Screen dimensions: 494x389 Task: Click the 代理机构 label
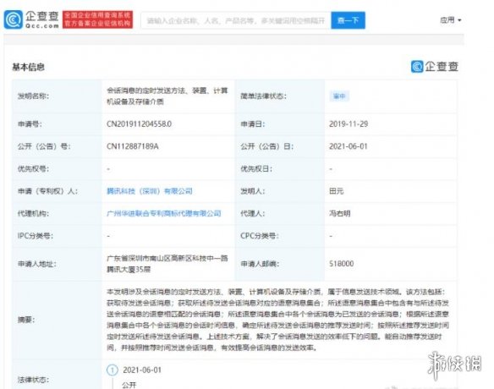coord(33,213)
